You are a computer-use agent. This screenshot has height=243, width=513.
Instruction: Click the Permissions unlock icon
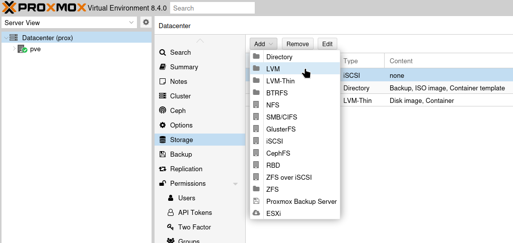162,183
